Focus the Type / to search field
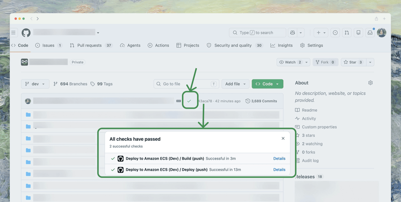401x202 pixels. tap(257, 33)
